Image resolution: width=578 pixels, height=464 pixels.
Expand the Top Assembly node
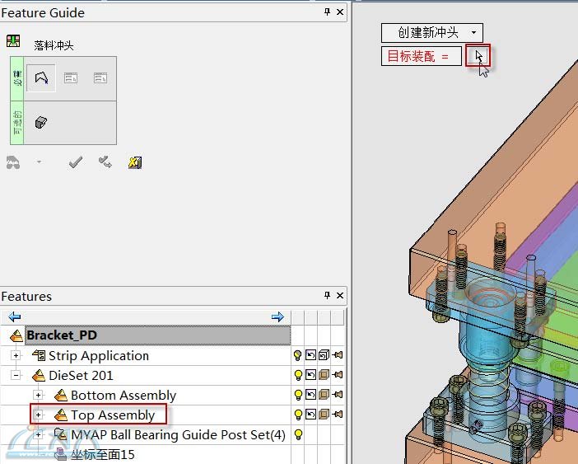(x=39, y=415)
